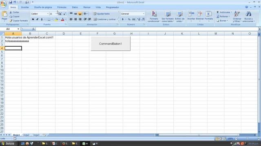Align text to middle vertically
The image size is (261, 146).
tap(75, 13)
